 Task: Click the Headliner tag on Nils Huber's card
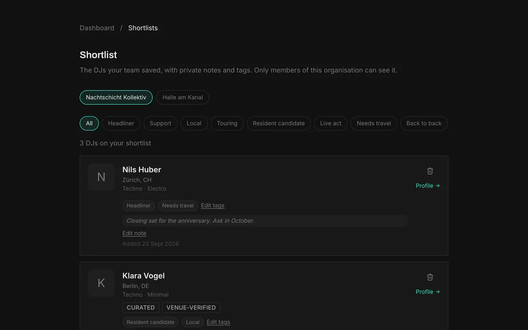coord(139,205)
